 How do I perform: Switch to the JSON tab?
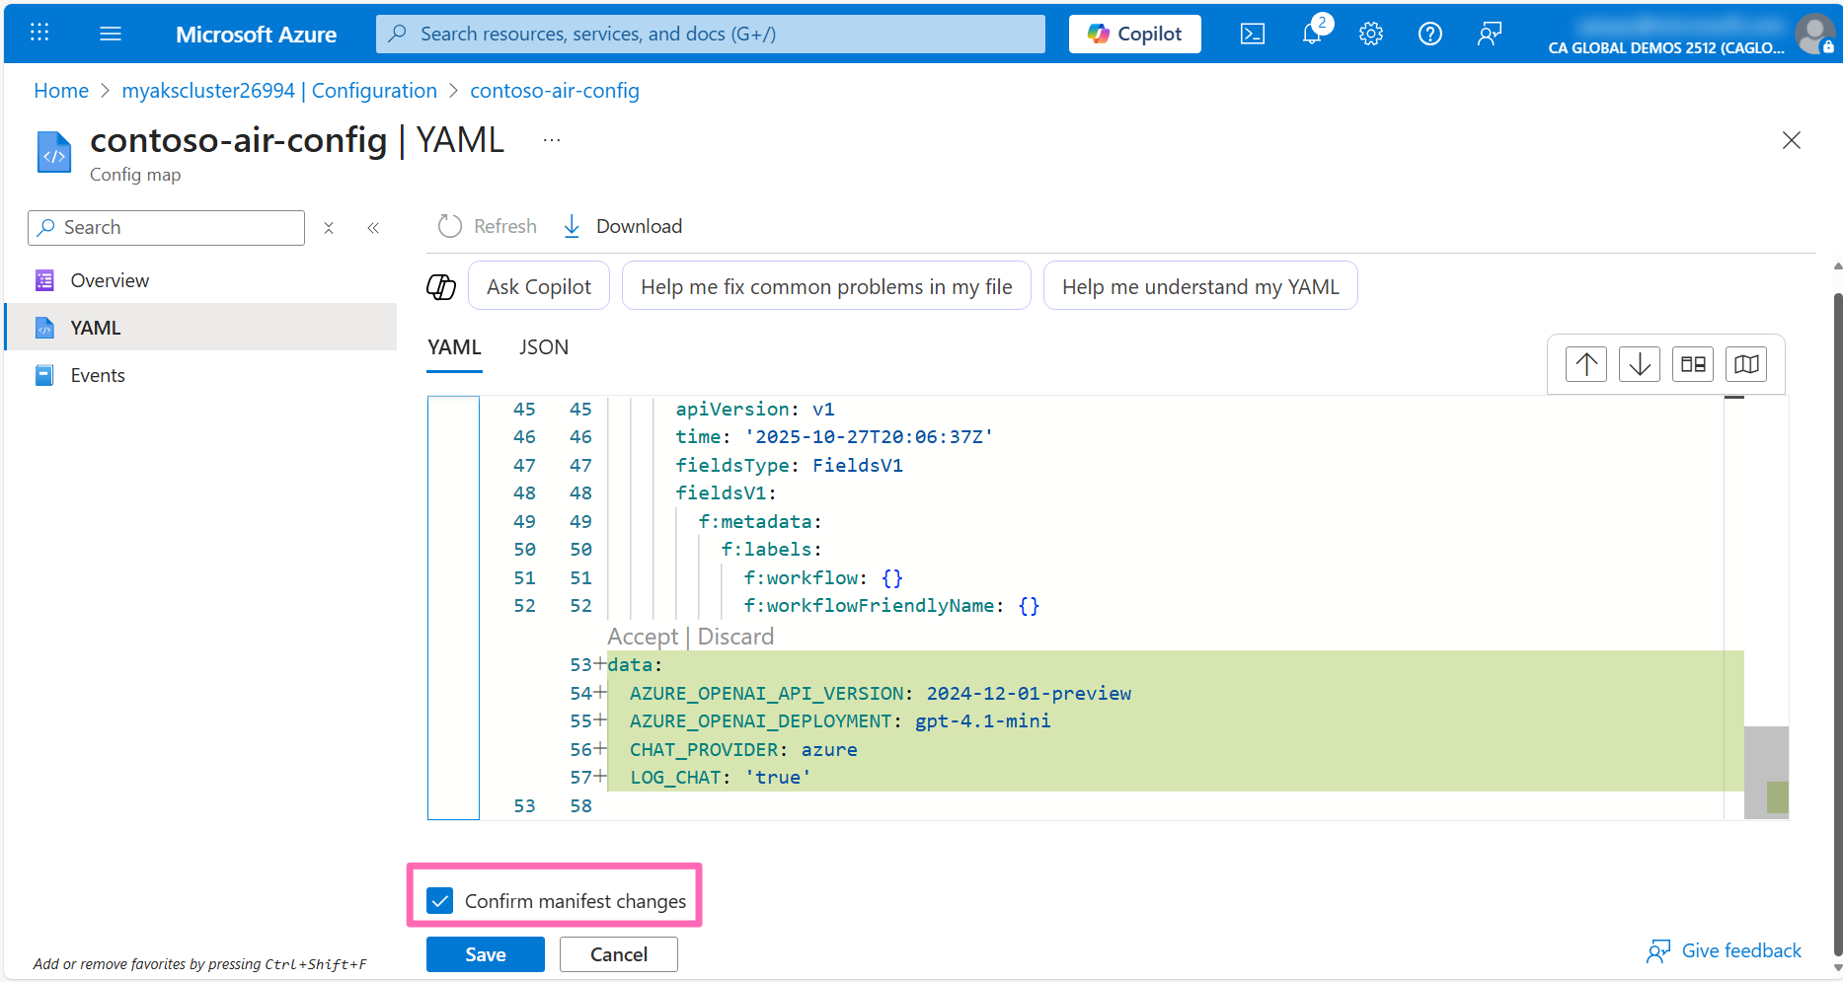(544, 347)
